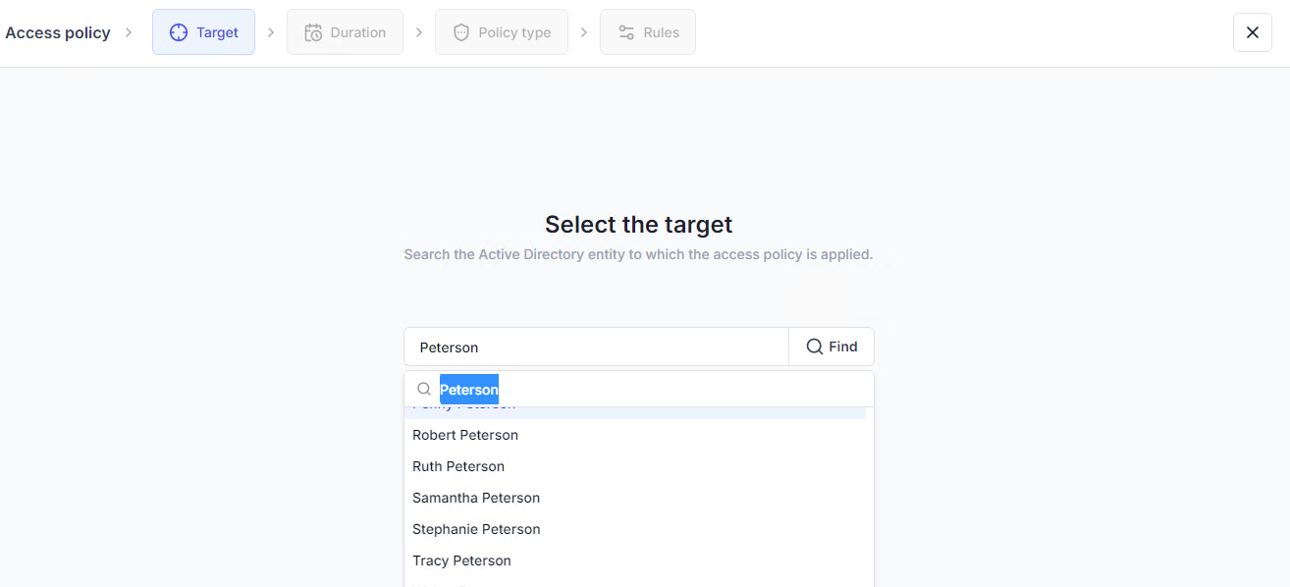Select Robert Peterson from the results
Image resolution: width=1290 pixels, height=587 pixels.
(465, 435)
